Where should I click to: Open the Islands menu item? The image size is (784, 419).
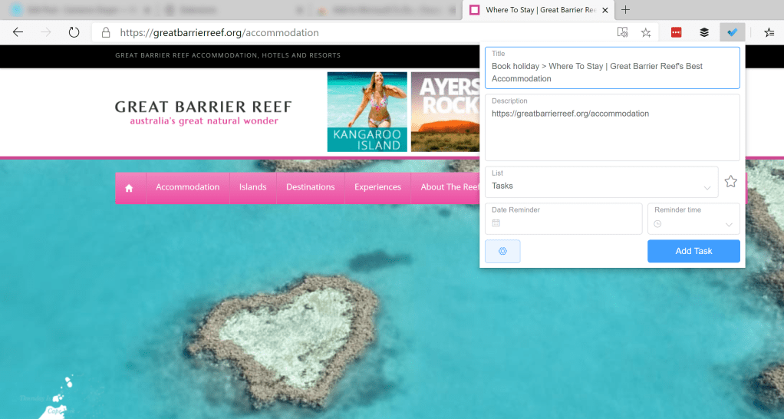[x=252, y=187]
